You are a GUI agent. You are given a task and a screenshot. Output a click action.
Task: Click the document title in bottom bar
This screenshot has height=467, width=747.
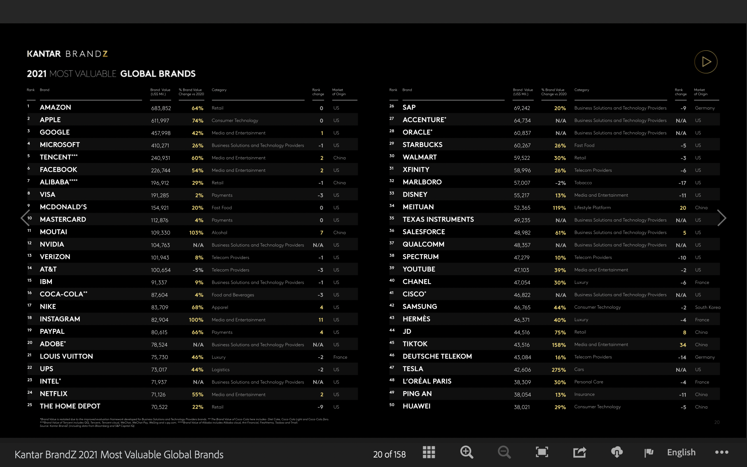coord(119,455)
